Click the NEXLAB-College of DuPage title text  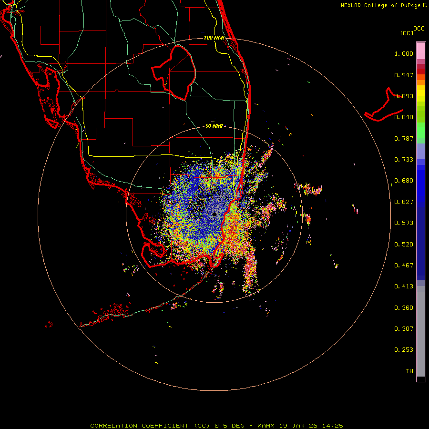tap(380, 5)
